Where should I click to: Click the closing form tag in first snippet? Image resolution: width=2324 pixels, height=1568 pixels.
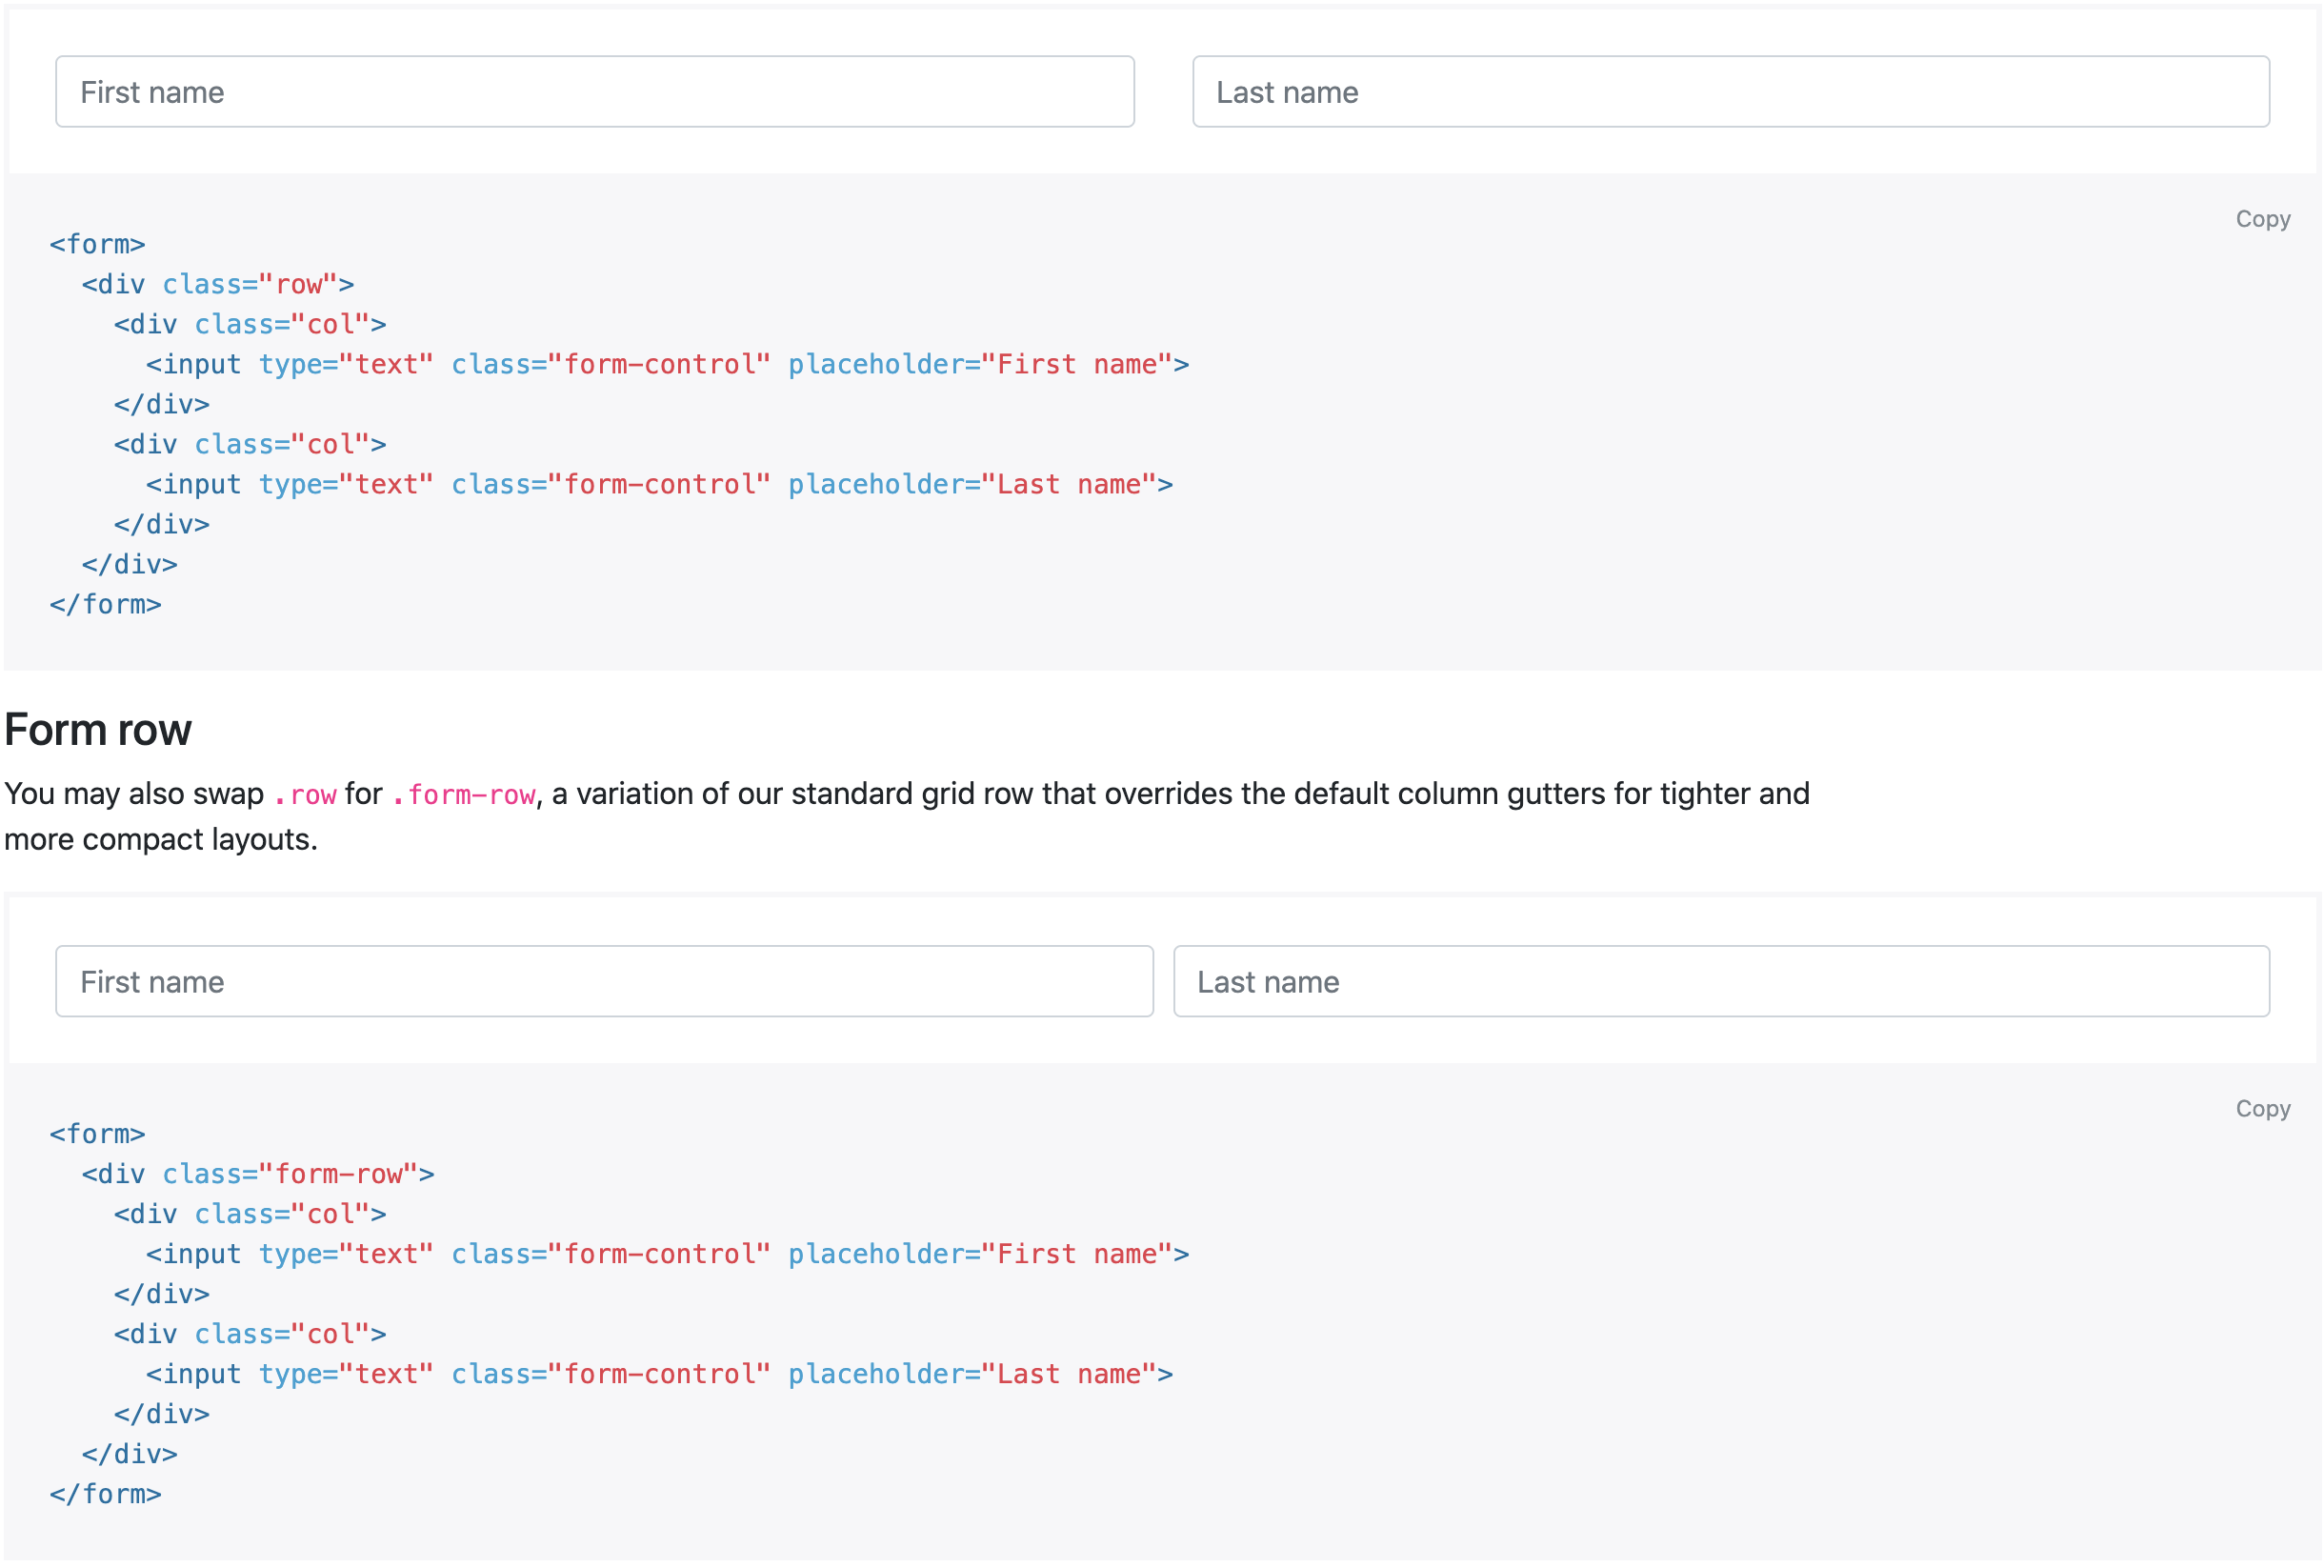[106, 604]
